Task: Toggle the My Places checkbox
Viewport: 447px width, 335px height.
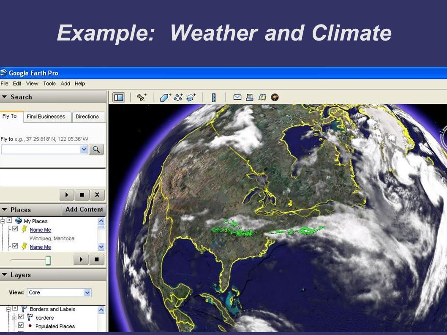Action: coord(9,221)
